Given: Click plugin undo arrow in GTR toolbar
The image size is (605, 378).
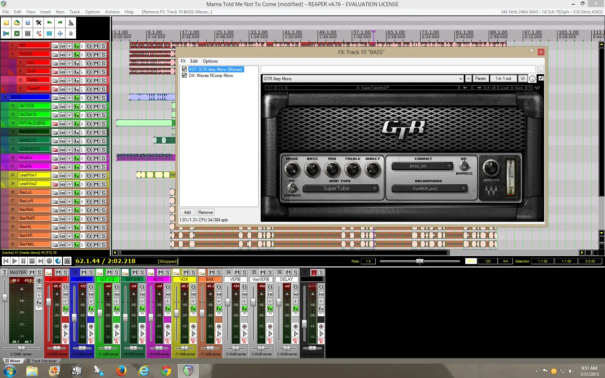Looking at the screenshot, I should (x=270, y=88).
